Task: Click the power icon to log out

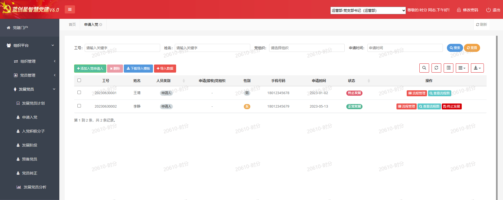Action: click(488, 10)
